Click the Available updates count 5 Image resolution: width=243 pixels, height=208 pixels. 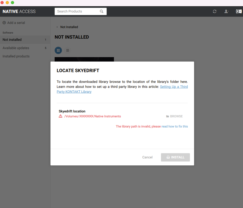(46, 48)
